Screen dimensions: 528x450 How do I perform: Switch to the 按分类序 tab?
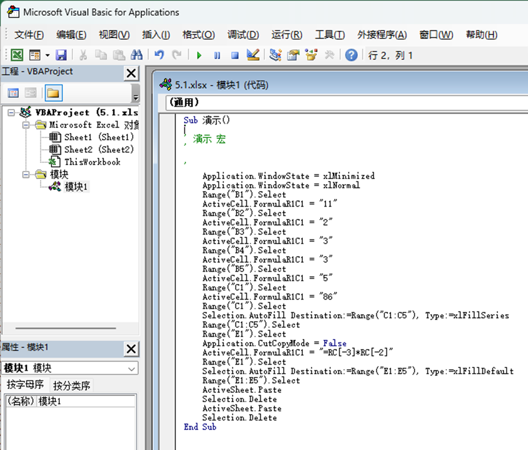pos(72,386)
